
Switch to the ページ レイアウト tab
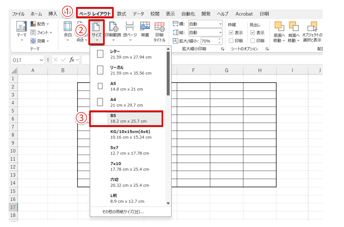95,13
